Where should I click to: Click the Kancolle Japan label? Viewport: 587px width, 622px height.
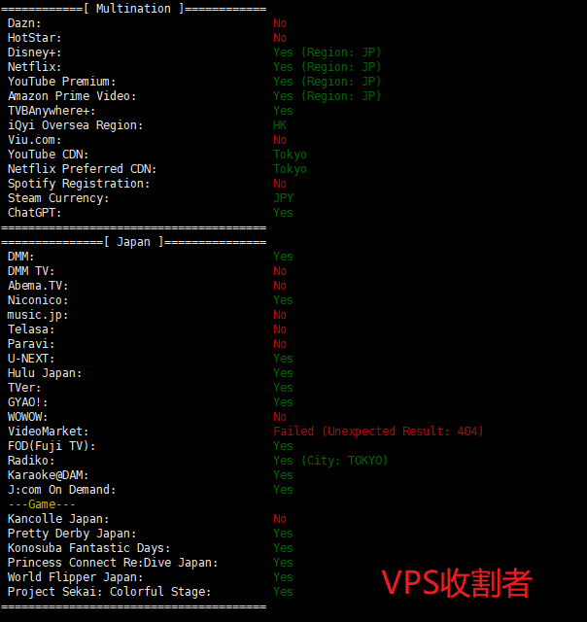pos(58,519)
